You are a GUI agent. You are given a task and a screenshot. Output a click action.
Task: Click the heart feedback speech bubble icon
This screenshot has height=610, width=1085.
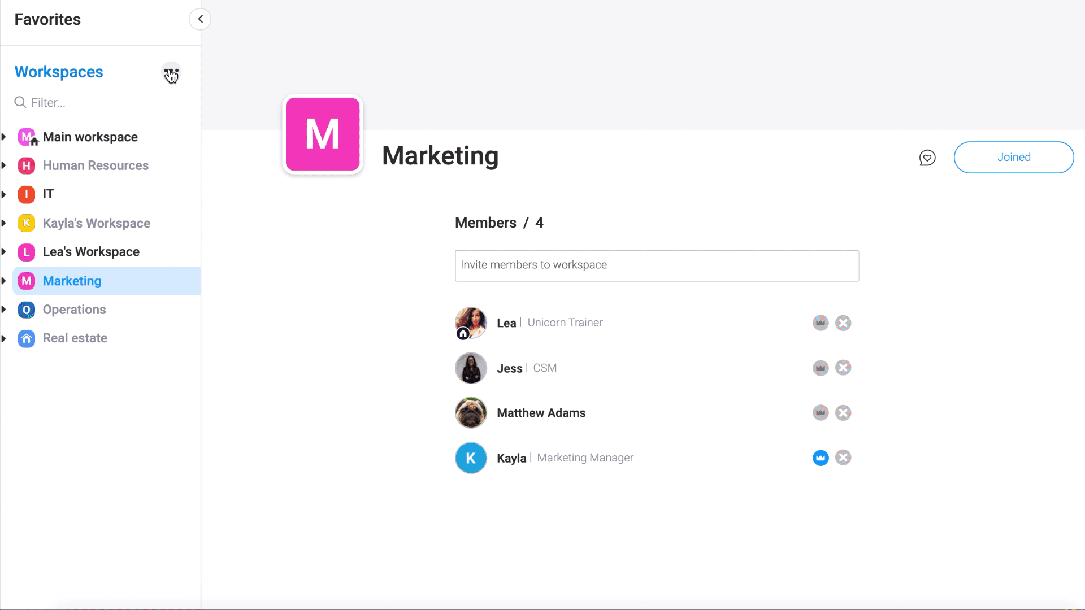pyautogui.click(x=927, y=158)
